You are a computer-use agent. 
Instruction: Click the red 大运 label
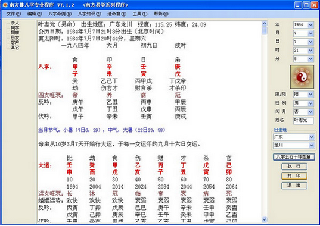tap(45, 165)
